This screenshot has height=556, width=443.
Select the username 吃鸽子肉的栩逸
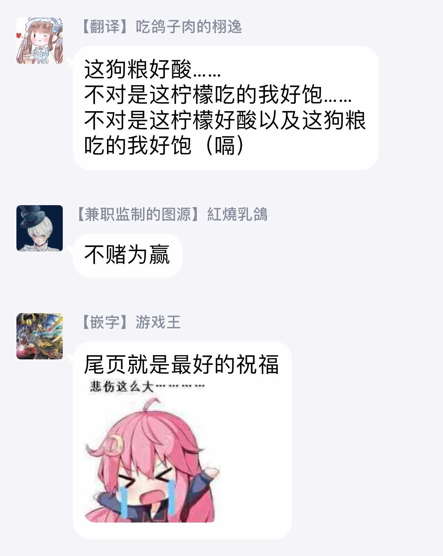[x=189, y=27]
